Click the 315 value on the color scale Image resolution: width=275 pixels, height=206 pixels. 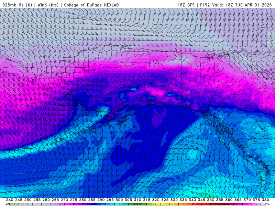tap(146, 200)
